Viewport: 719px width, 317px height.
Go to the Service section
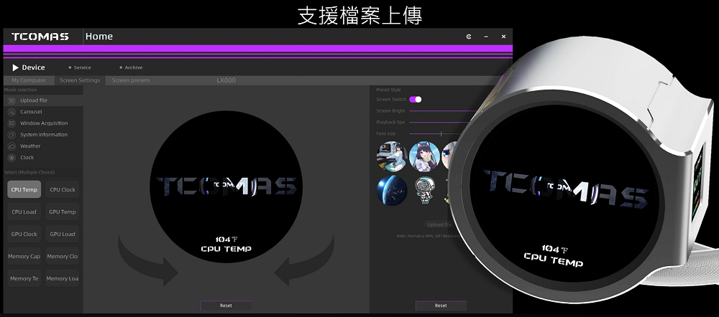[82, 67]
